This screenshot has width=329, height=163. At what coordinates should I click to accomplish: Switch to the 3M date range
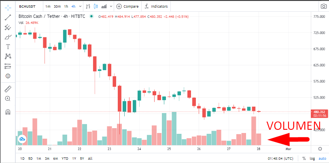click(47, 159)
